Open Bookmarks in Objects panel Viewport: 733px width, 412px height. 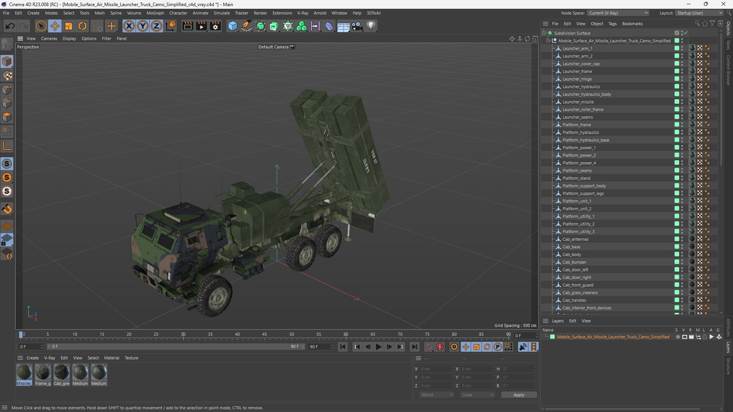pyautogui.click(x=632, y=24)
